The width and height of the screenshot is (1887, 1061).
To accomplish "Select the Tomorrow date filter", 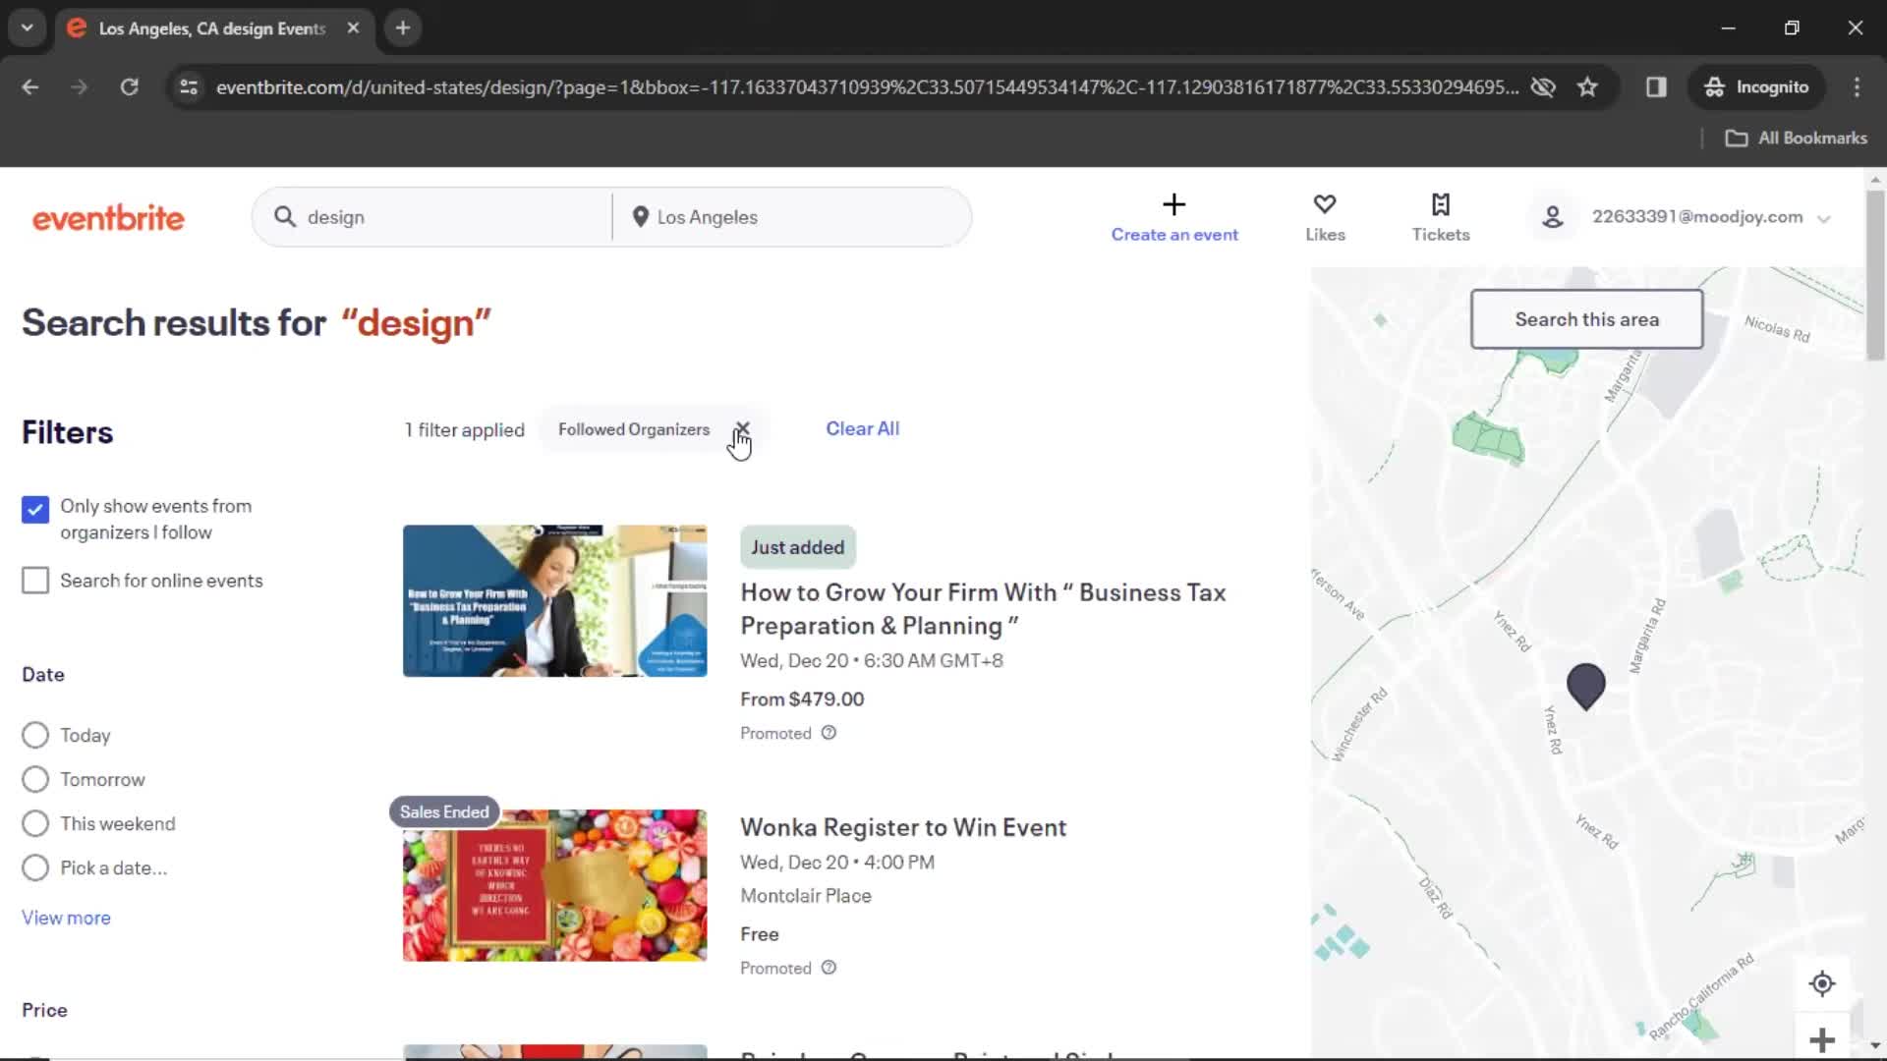I will [x=35, y=779].
